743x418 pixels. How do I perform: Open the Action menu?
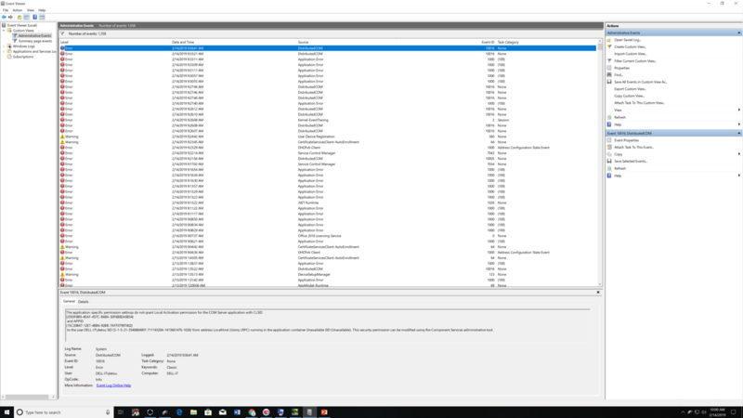pos(17,10)
